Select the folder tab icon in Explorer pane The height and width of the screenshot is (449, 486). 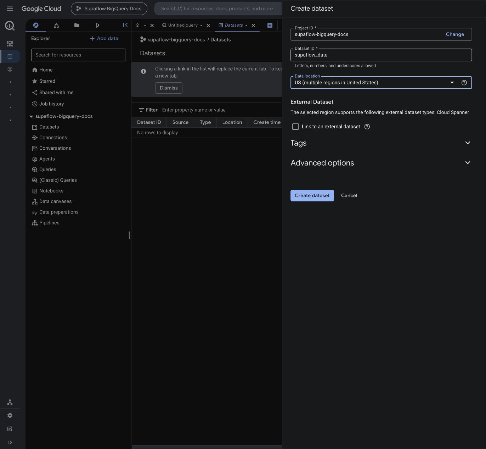pyautogui.click(x=77, y=25)
